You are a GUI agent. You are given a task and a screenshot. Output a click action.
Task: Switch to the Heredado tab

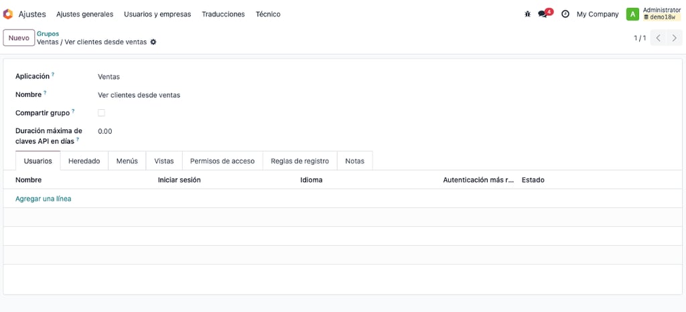(x=84, y=161)
